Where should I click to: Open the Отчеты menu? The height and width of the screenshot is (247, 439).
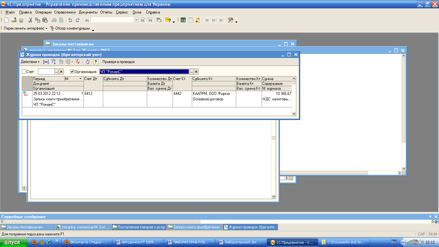point(106,12)
